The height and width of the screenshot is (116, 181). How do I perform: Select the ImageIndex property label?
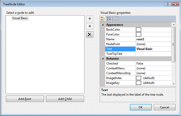pyautogui.click(x=120, y=78)
